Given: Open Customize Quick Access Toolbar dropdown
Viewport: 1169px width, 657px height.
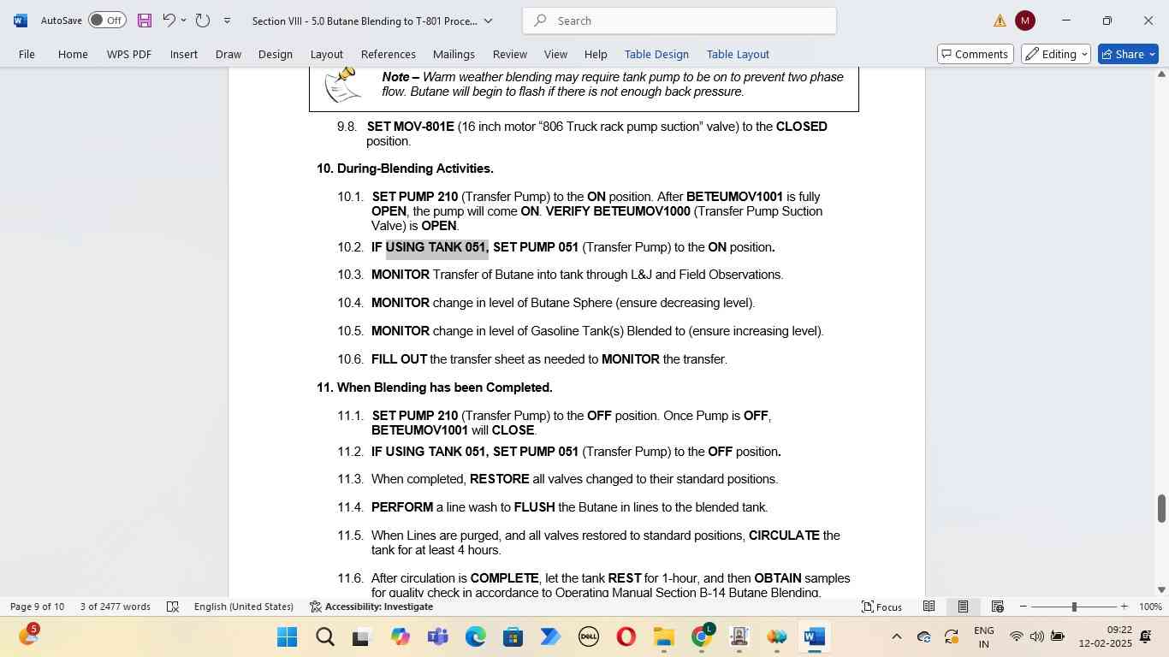Looking at the screenshot, I should (x=227, y=21).
